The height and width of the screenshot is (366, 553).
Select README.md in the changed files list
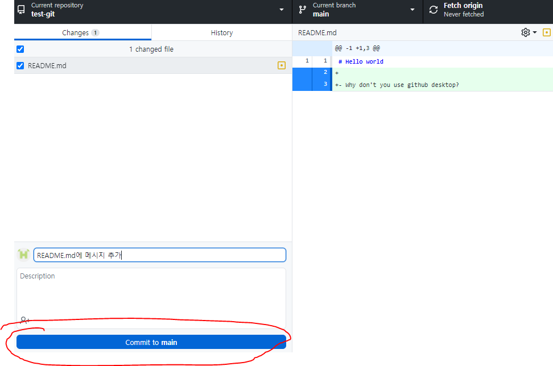(153, 65)
